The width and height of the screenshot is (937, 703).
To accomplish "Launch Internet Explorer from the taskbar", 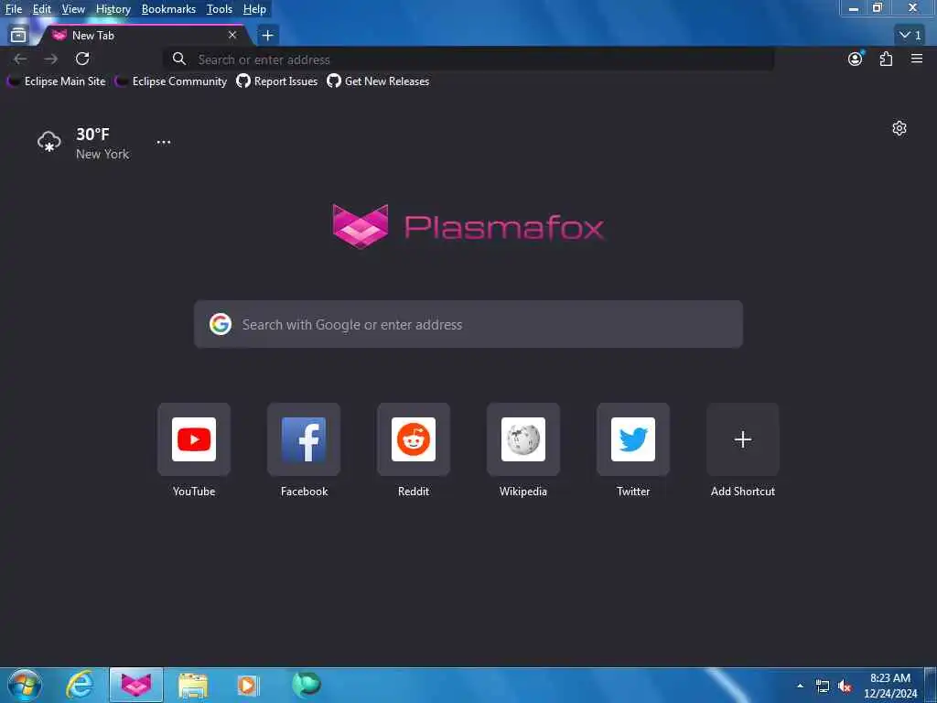I will (80, 685).
